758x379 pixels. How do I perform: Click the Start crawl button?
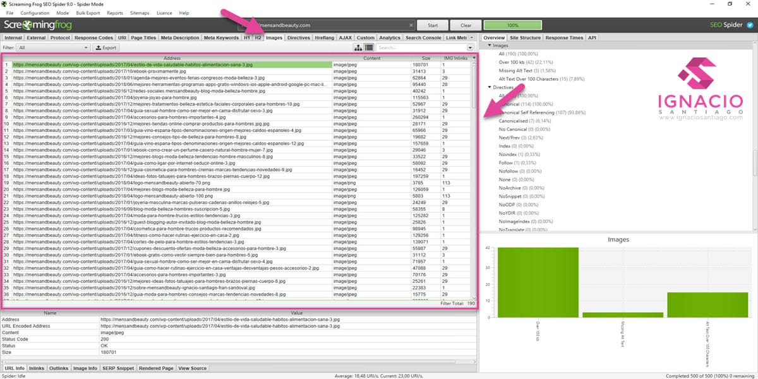tap(433, 25)
